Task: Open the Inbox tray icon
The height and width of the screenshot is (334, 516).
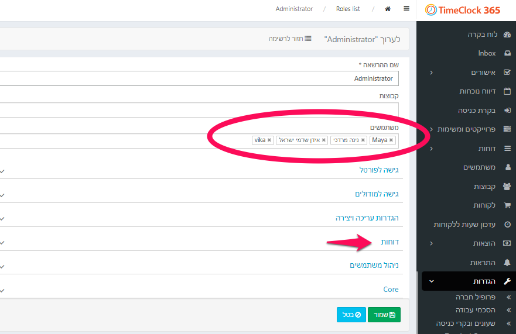Action: pos(507,53)
